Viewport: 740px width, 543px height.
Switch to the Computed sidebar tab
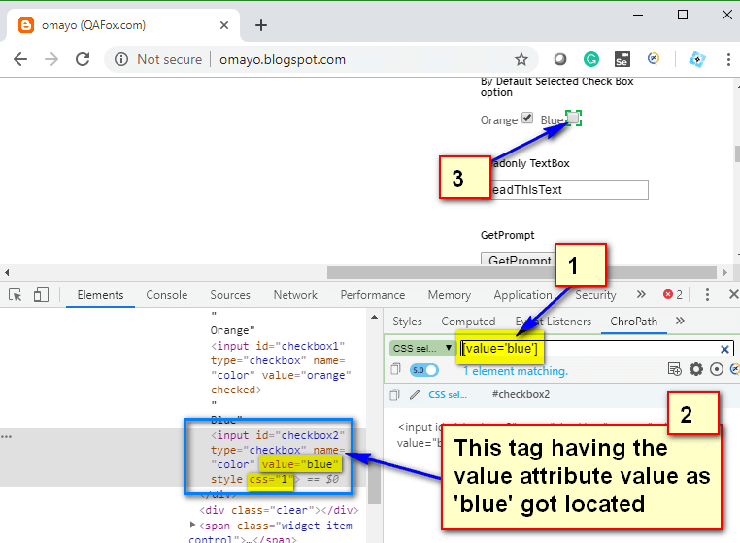coord(468,322)
